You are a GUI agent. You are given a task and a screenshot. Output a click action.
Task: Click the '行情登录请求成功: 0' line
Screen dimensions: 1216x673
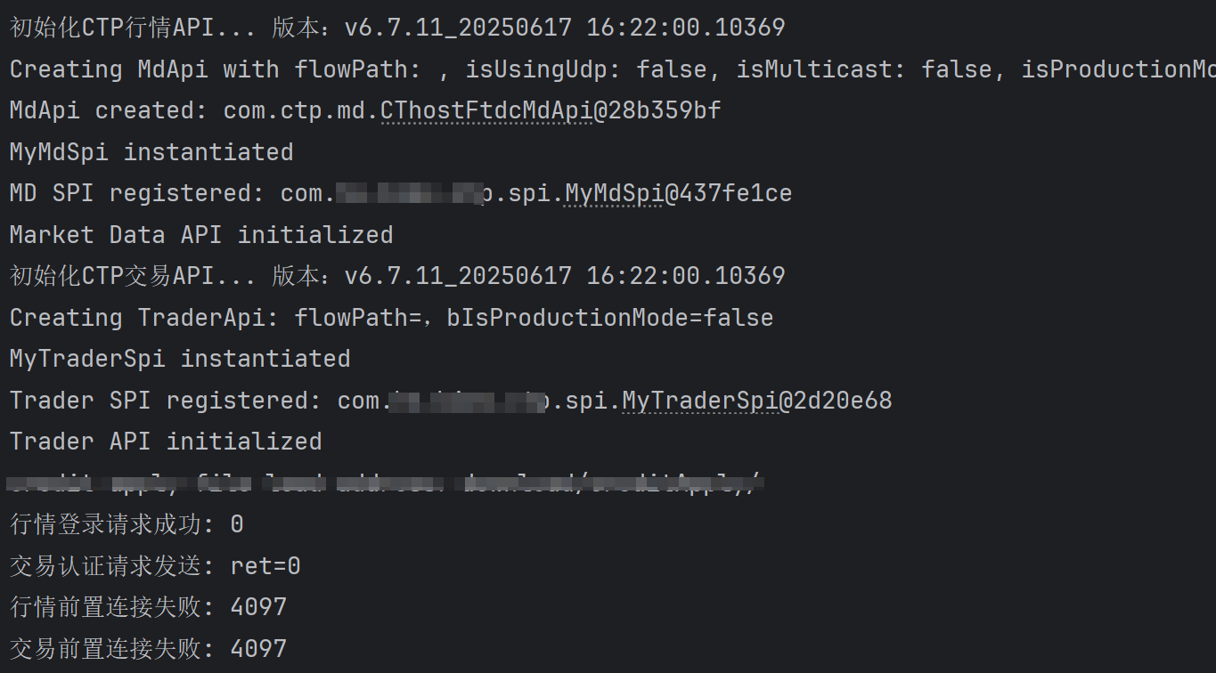tap(126, 524)
